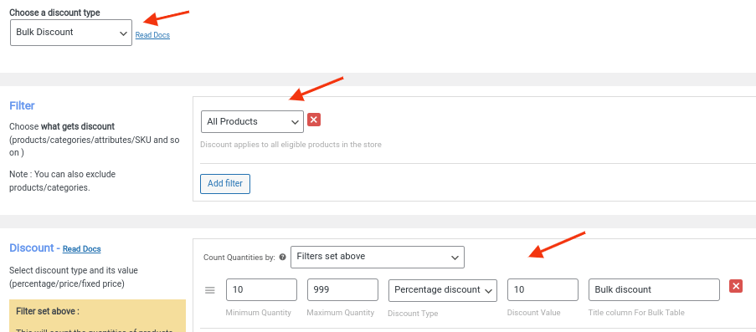This screenshot has height=332, width=756.
Task: Click the Count Quantities by label
Action: click(239, 258)
